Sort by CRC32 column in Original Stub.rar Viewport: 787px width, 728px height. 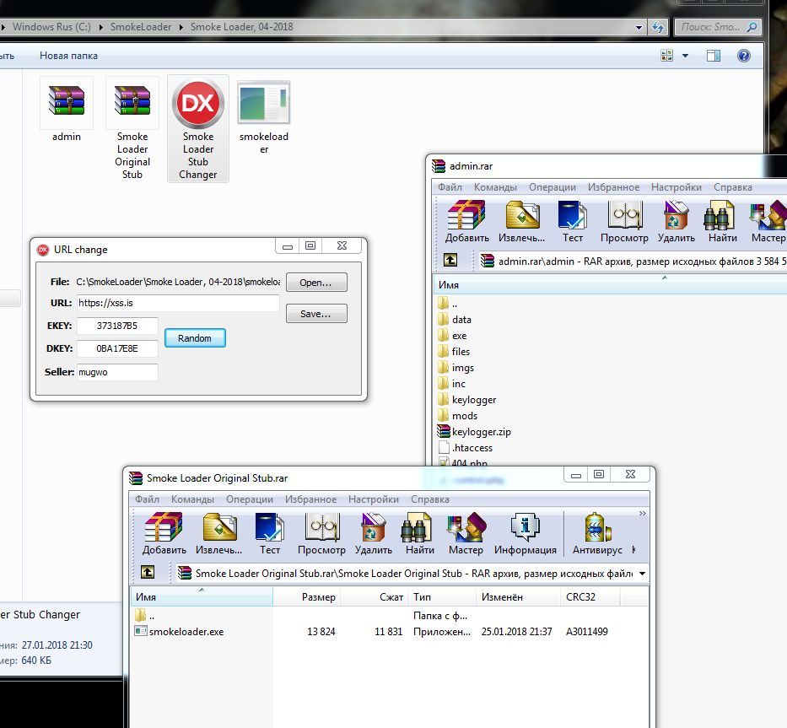pos(590,597)
